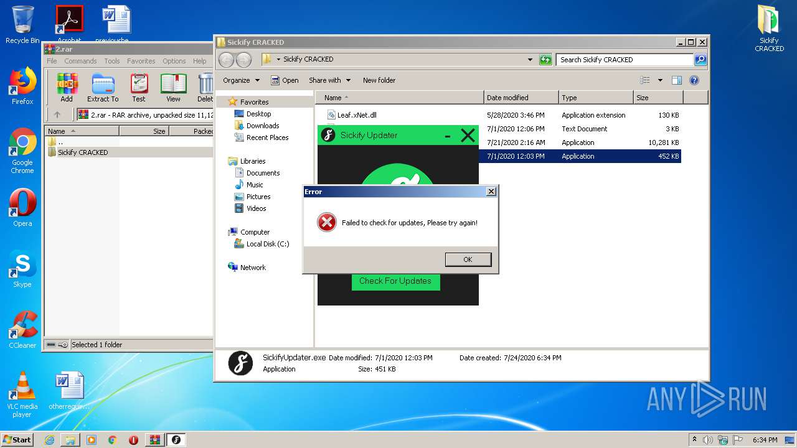Viewport: 797px width, 448px height.
Task: Open the Organize dropdown in Explorer
Action: [x=241, y=80]
